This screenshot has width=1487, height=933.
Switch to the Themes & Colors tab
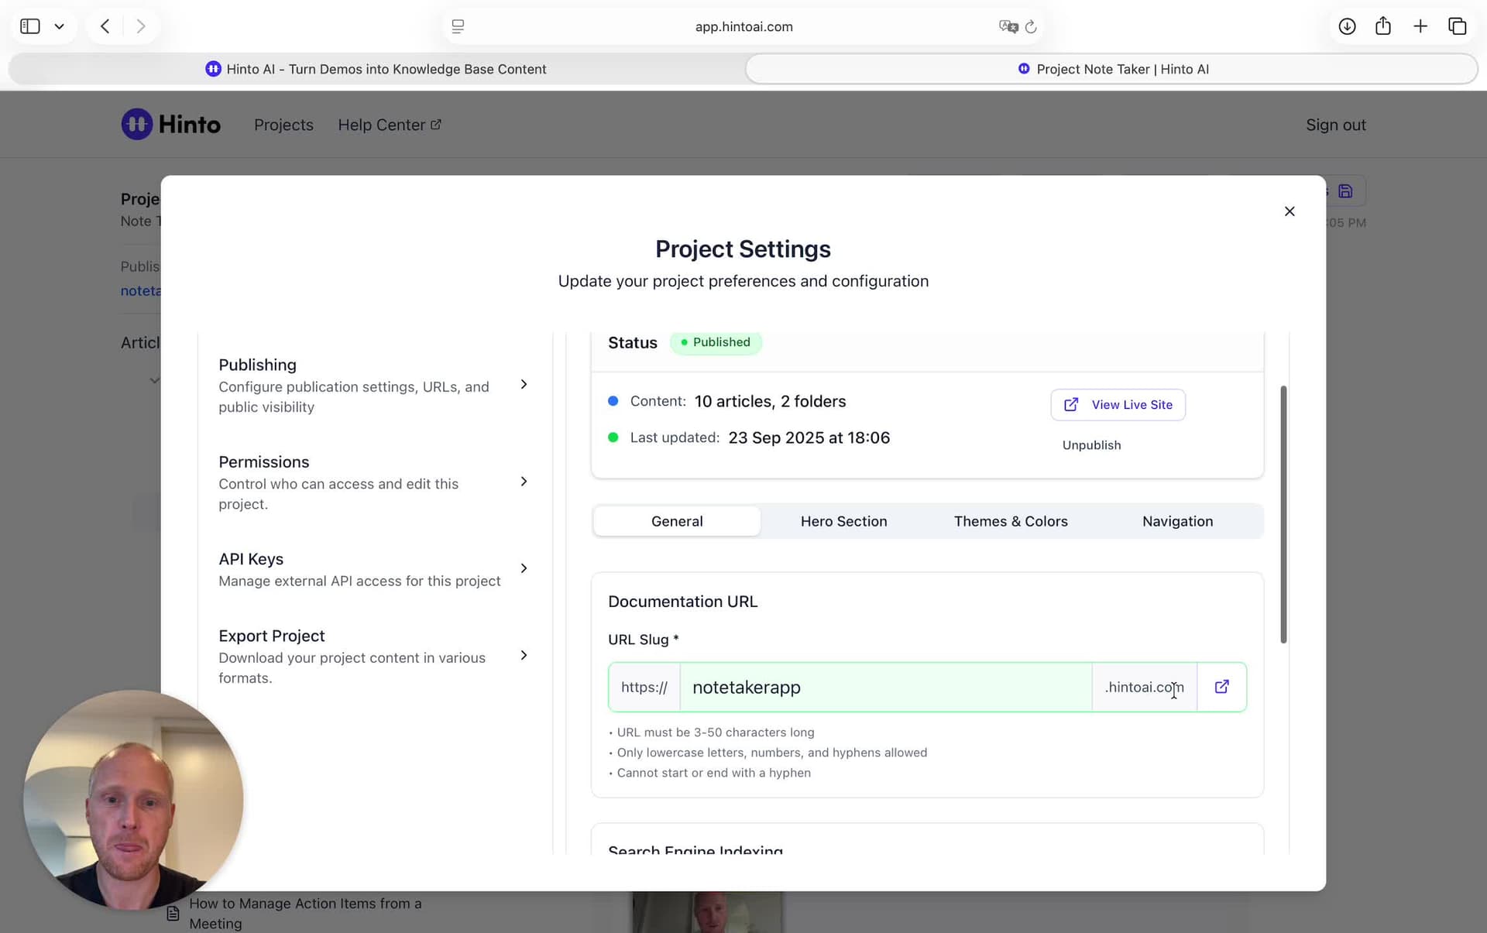tap(1010, 521)
